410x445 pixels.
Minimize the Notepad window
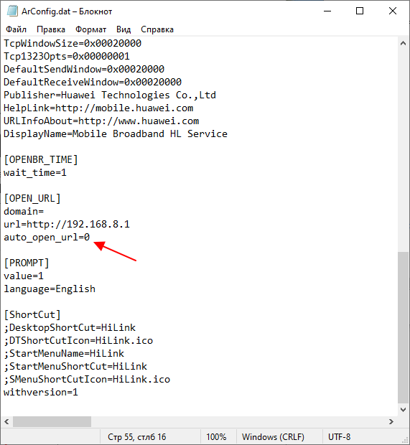click(327, 11)
